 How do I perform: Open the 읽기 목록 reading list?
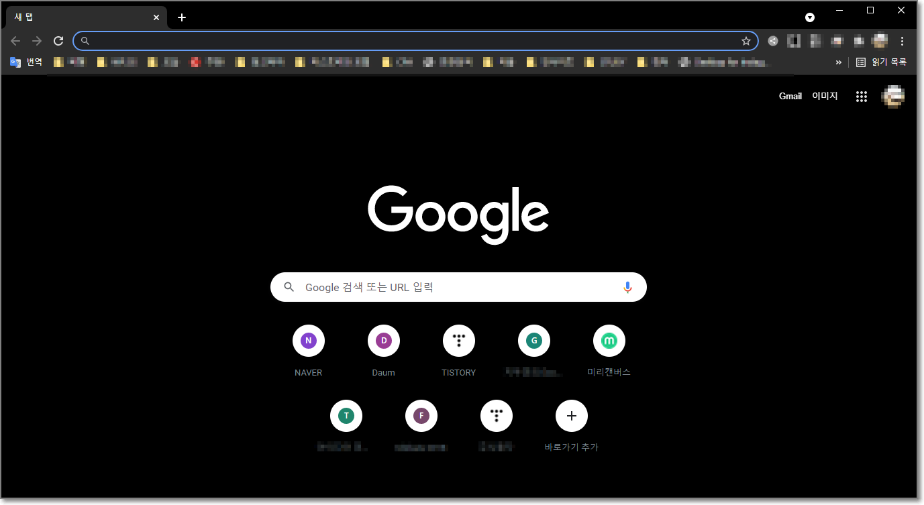click(x=881, y=62)
